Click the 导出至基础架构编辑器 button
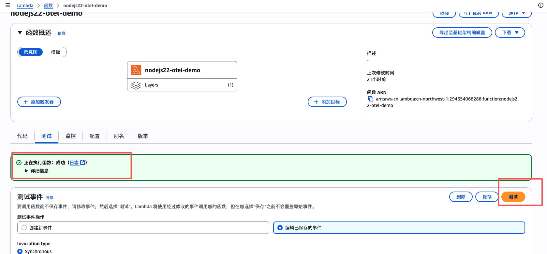The height and width of the screenshot is (254, 547). (x=462, y=33)
